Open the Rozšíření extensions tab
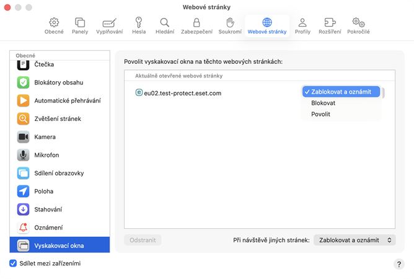 [330, 25]
